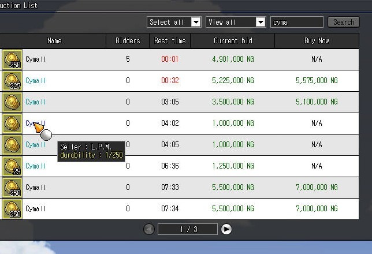The width and height of the screenshot is (372, 254).
Task: Click the coin icon of the 00:01 auction
Action: click(x=12, y=59)
